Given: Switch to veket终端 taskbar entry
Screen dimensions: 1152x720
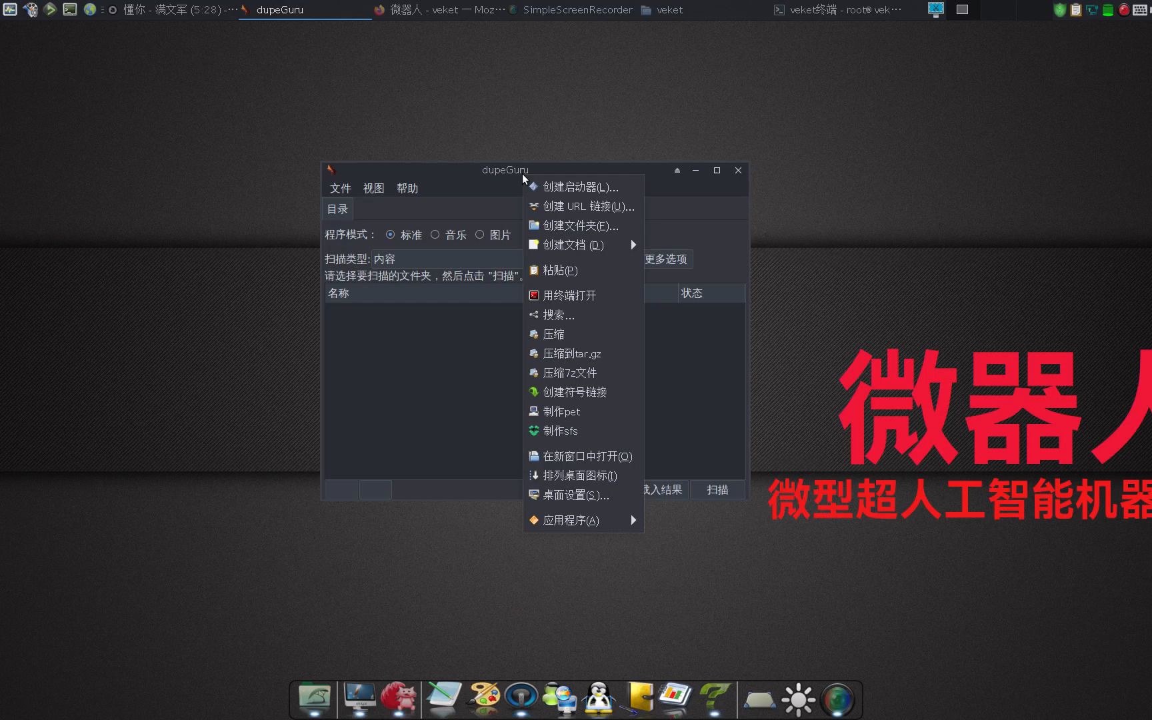Looking at the screenshot, I should coord(838,10).
